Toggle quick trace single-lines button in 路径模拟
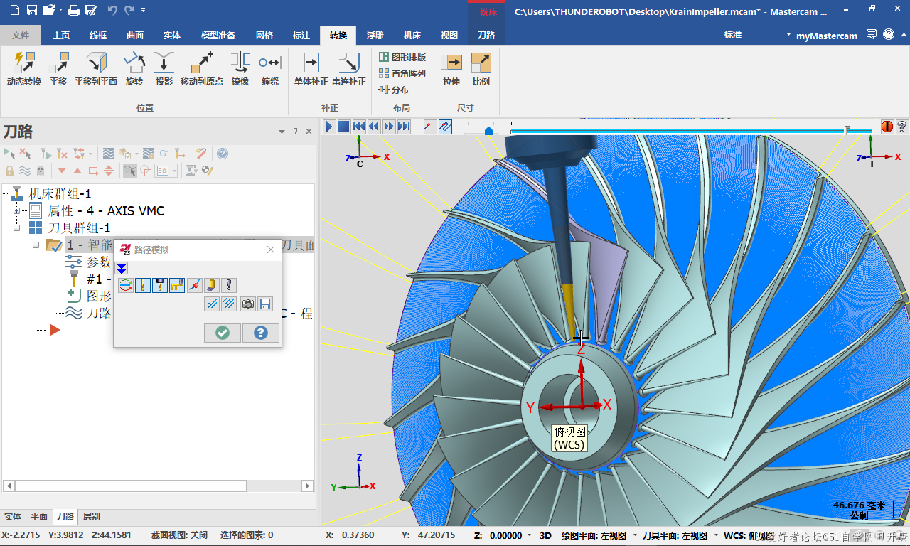910x546 pixels. click(211, 304)
